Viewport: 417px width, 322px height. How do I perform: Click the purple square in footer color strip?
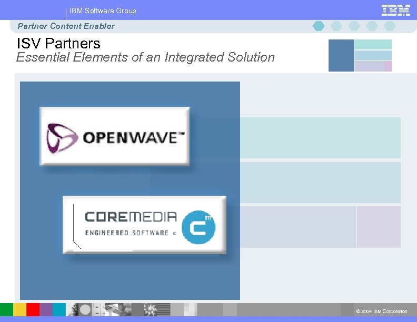coord(46,309)
